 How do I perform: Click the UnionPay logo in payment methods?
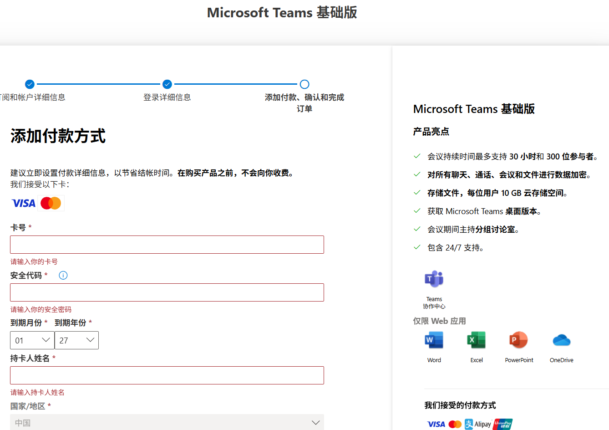tap(502, 424)
